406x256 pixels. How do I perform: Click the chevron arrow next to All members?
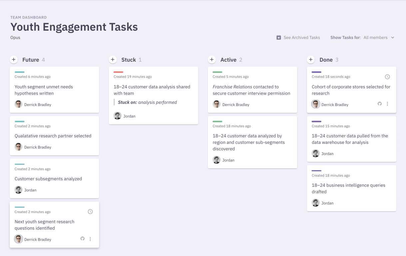[x=392, y=38]
